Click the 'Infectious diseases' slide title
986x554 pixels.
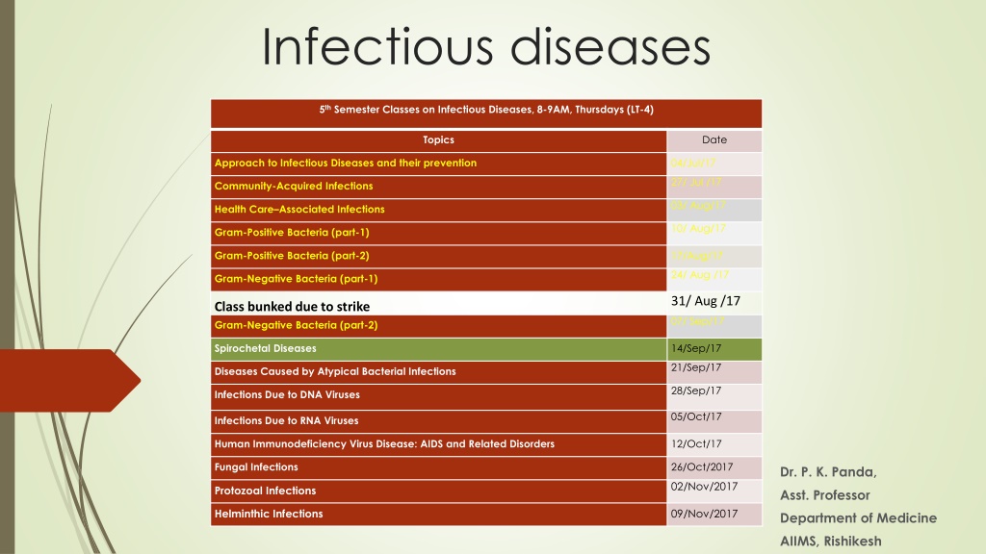(486, 47)
